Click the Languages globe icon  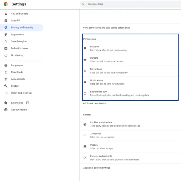click(6, 65)
